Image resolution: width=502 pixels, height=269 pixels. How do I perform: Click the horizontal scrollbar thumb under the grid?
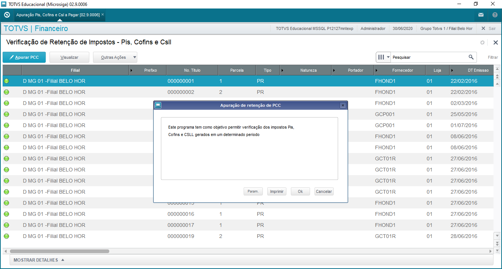coord(59,251)
